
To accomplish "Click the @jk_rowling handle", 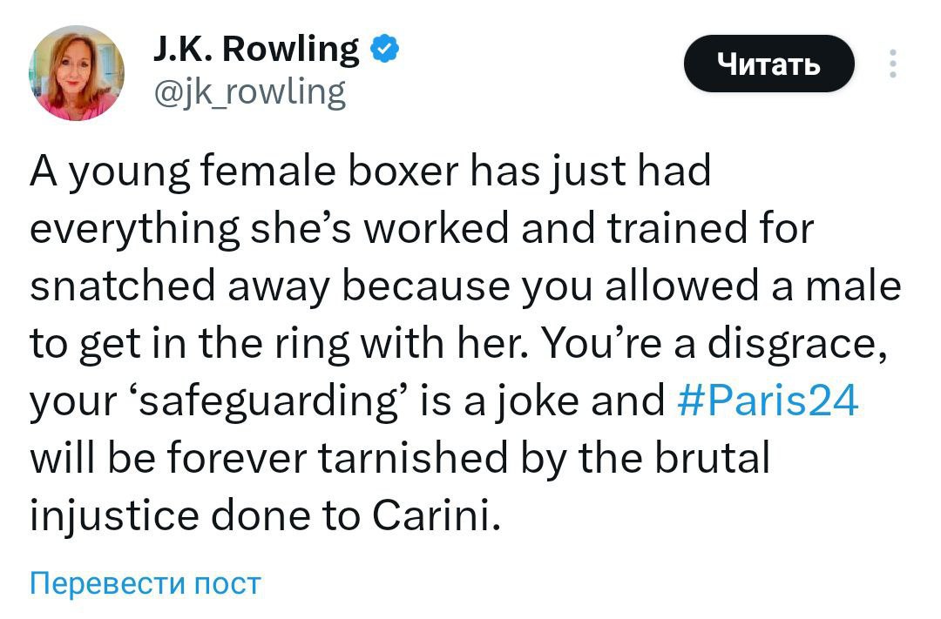I will pos(248,91).
